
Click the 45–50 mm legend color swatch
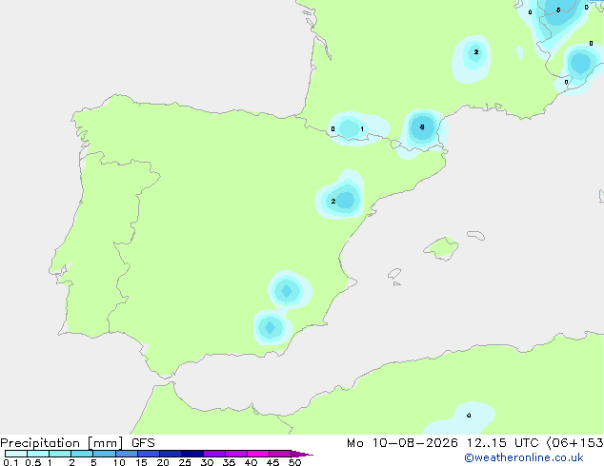coord(280,454)
